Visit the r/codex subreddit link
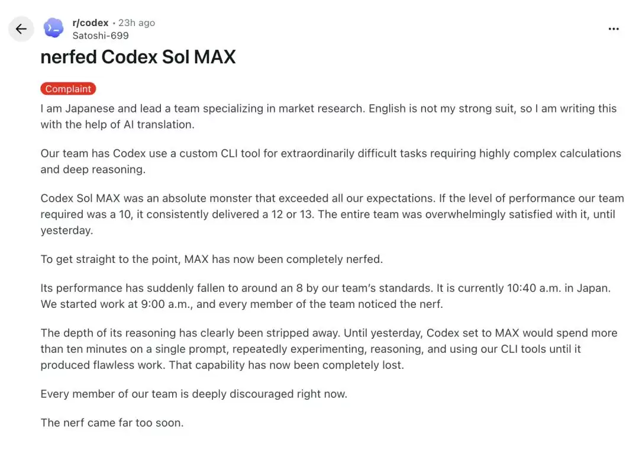Viewport: 639px width, 453px height. (x=91, y=23)
